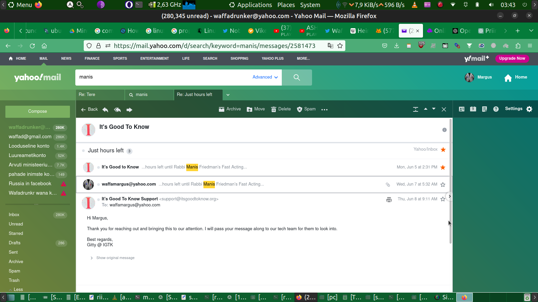Viewport: 538px width, 302px height.
Task: Open a new Firefox tab
Action: click(x=518, y=31)
